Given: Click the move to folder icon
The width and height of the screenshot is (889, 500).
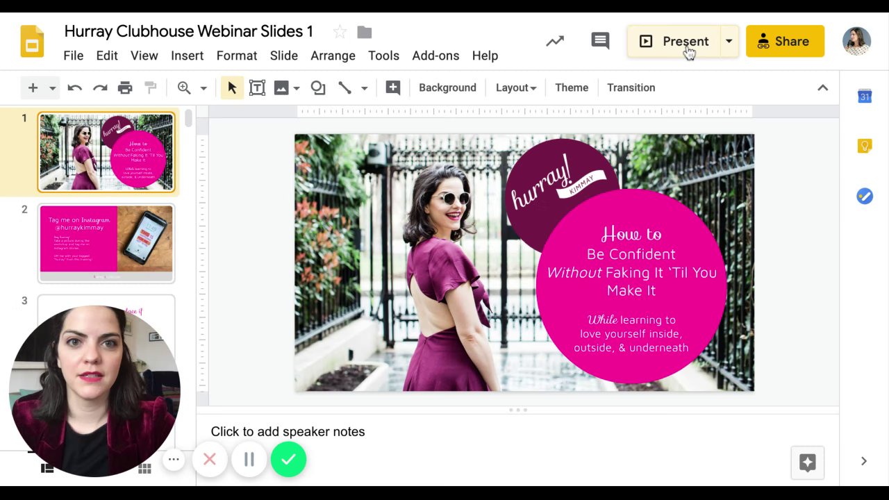Looking at the screenshot, I should point(365,32).
